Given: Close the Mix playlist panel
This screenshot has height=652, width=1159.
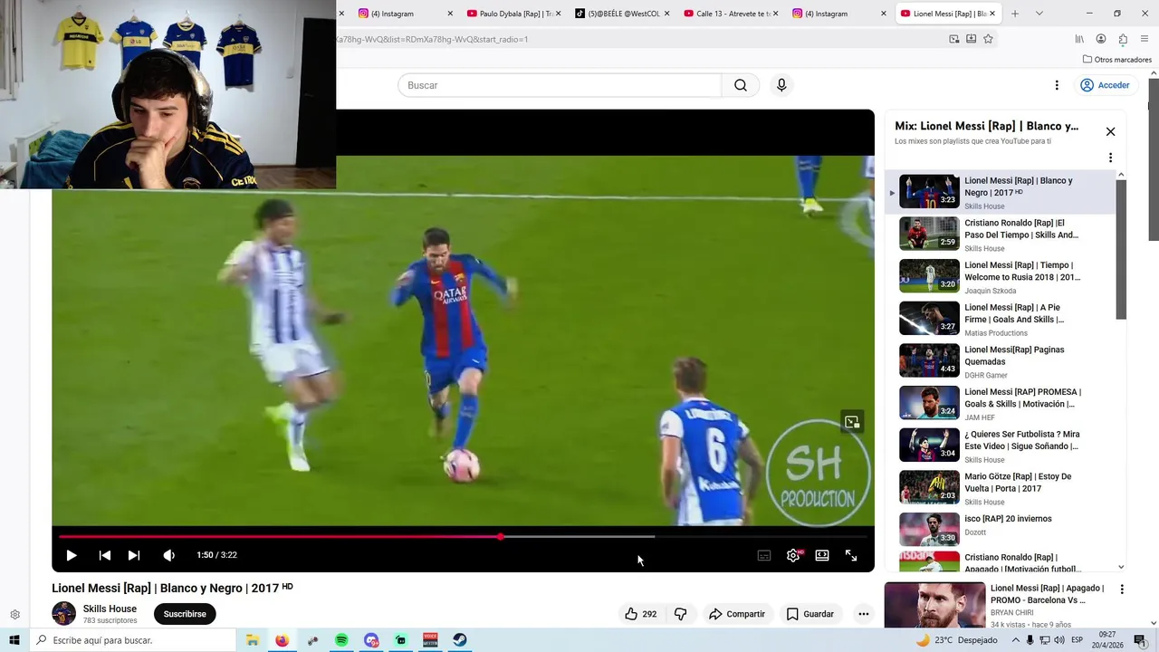Looking at the screenshot, I should tap(1110, 131).
